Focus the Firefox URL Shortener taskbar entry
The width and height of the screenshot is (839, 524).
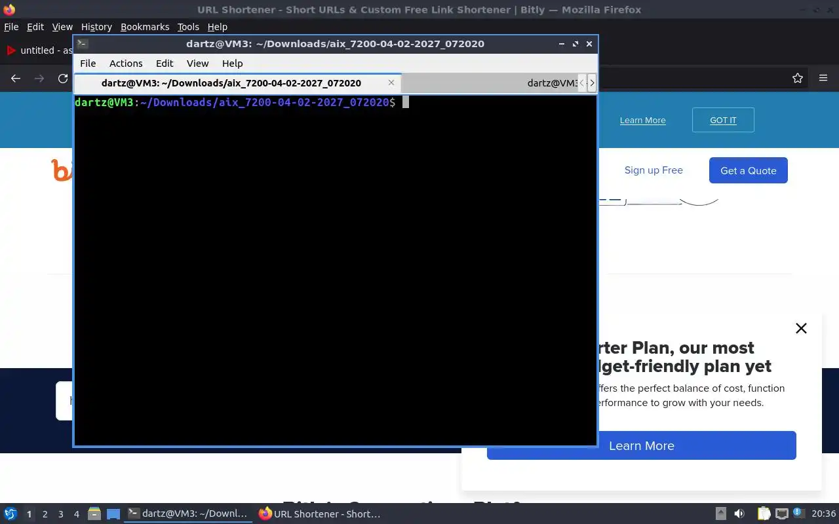(319, 514)
